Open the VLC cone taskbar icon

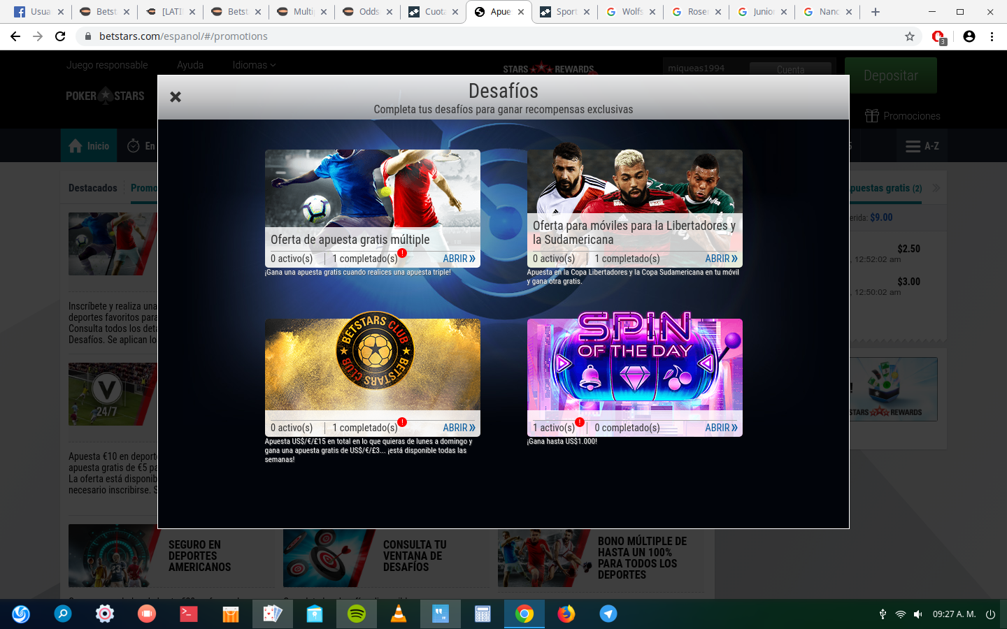tap(399, 614)
